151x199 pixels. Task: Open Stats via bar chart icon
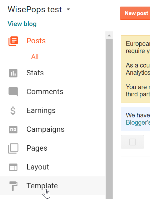(13, 73)
